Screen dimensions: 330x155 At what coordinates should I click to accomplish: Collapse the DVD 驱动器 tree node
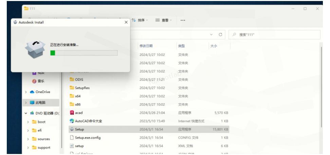tap(26, 113)
